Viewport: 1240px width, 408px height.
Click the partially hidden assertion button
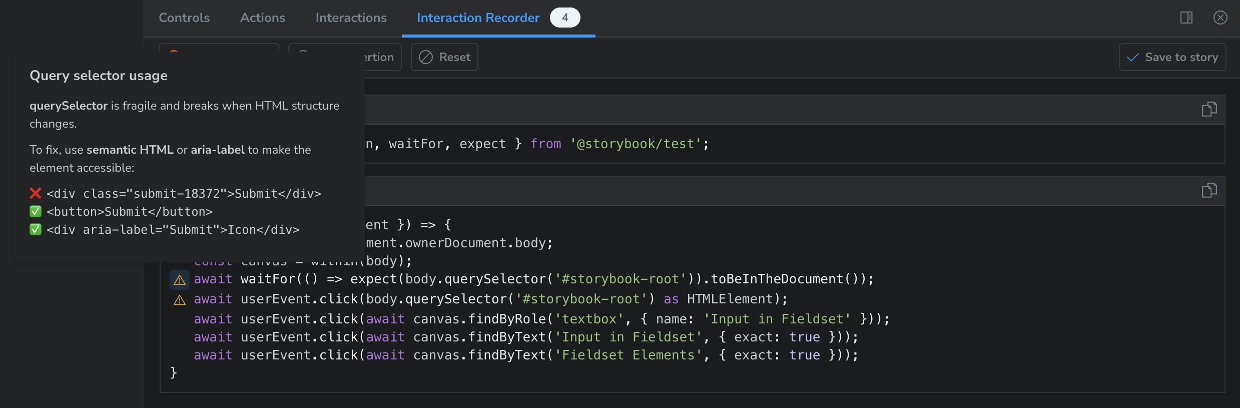coord(383,57)
